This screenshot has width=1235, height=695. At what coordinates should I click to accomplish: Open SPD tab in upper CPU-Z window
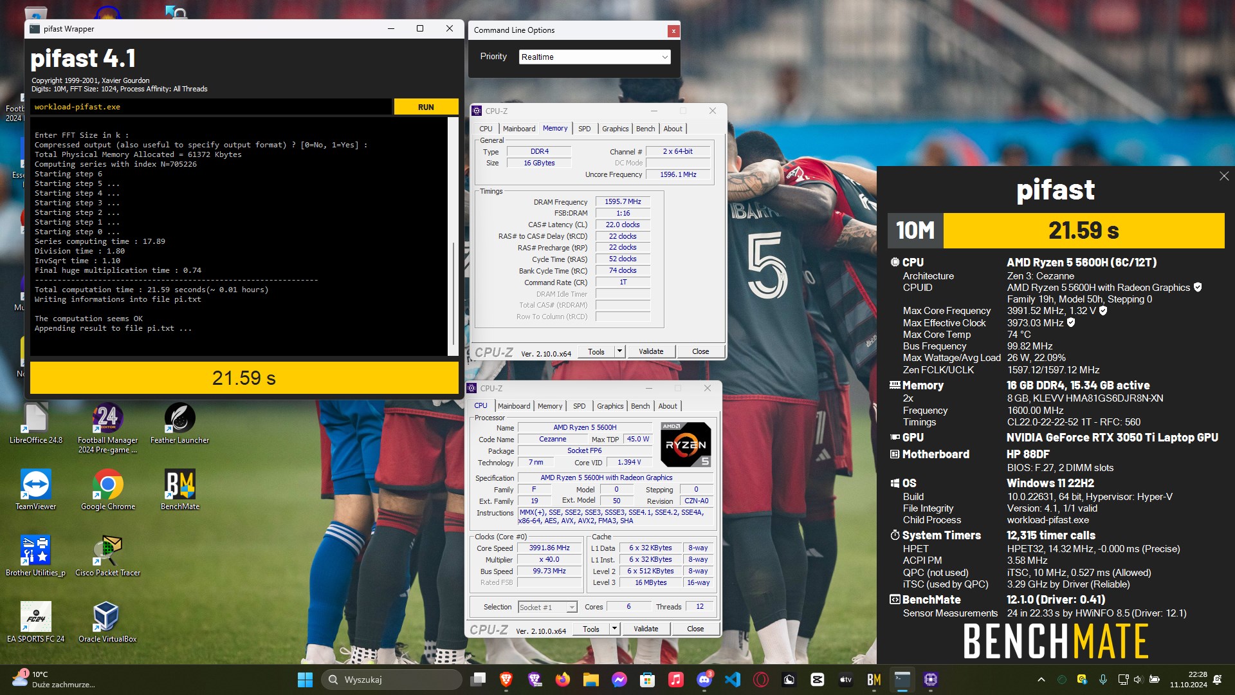[584, 129]
